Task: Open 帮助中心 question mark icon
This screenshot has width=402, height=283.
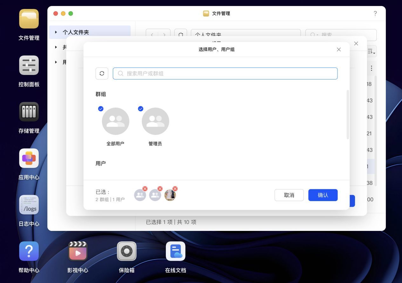Action: 29,251
